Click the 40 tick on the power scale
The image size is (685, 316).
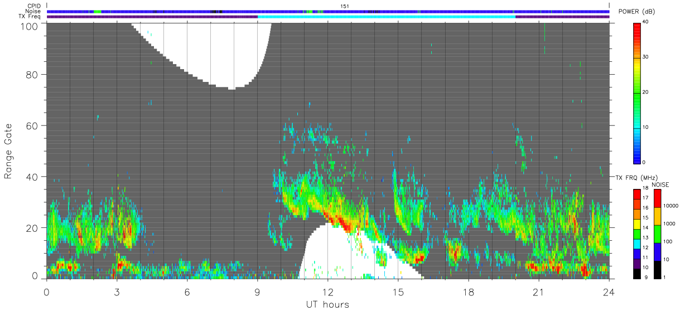tap(645, 22)
